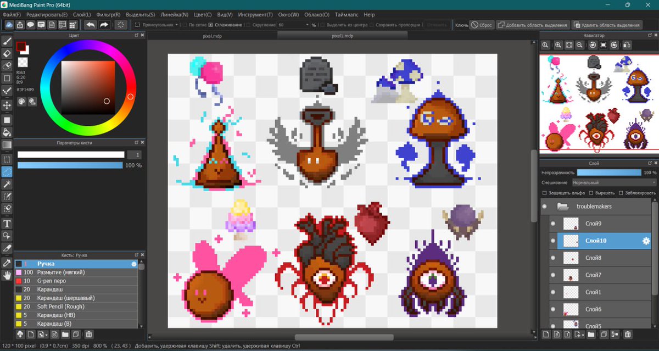Select the Text tool
The image size is (659, 351).
(7, 223)
